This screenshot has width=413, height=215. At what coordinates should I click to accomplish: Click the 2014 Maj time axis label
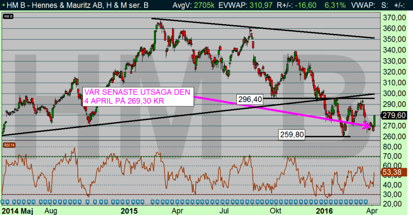18,211
